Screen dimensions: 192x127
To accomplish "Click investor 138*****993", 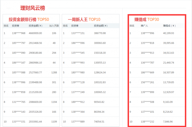I will click(x=78, y=63).
